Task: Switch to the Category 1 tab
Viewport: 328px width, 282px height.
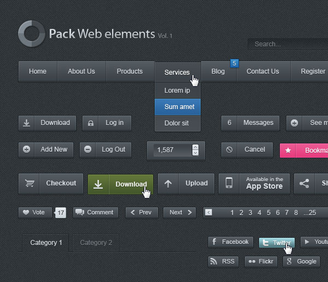Action: tap(45, 243)
